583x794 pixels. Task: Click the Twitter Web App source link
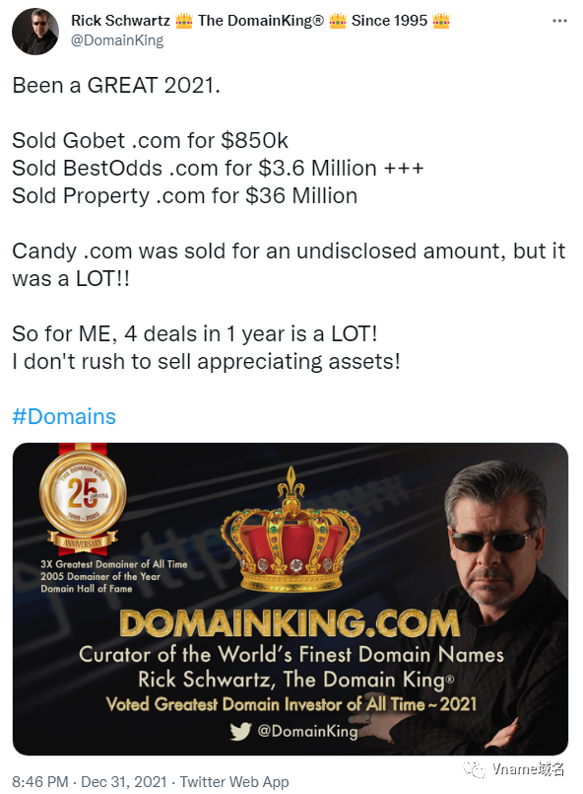tap(234, 781)
